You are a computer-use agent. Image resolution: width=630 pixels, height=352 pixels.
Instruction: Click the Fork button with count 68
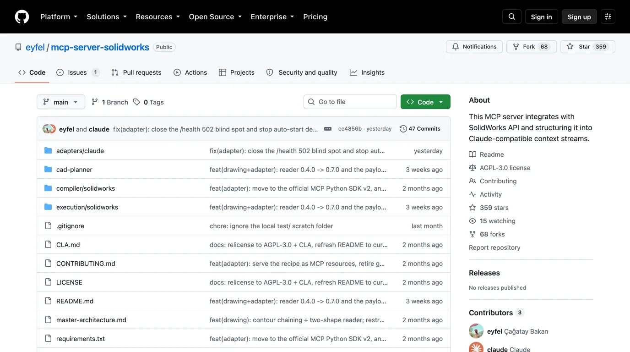coord(531,47)
